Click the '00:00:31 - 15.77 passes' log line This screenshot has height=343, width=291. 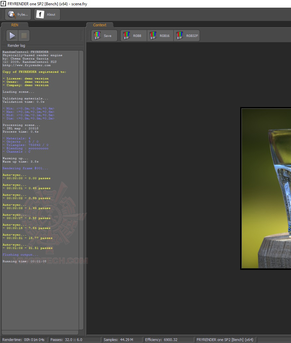pos(28,238)
